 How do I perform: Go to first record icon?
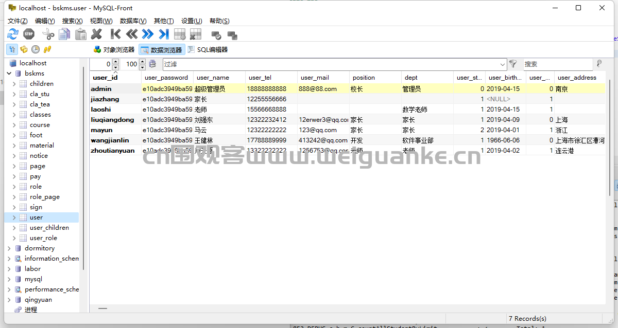[116, 34]
